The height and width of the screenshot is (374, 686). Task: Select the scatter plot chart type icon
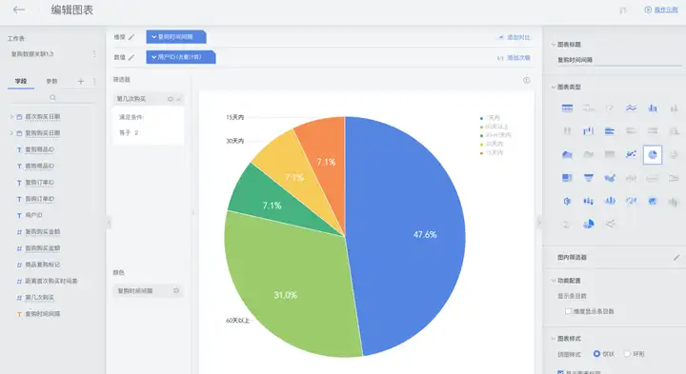click(631, 154)
